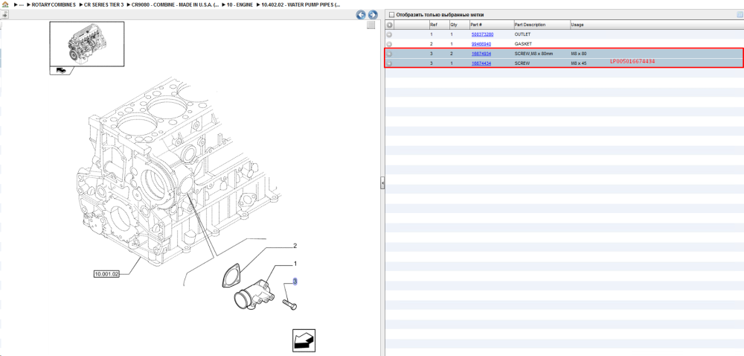744x356 pixels.
Task: Go to the home icon in breadcrumb
Action: pos(5,4)
